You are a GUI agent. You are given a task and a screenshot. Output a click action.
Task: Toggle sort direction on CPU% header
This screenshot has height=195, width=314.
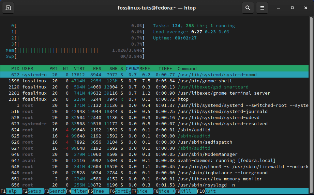[132, 69]
